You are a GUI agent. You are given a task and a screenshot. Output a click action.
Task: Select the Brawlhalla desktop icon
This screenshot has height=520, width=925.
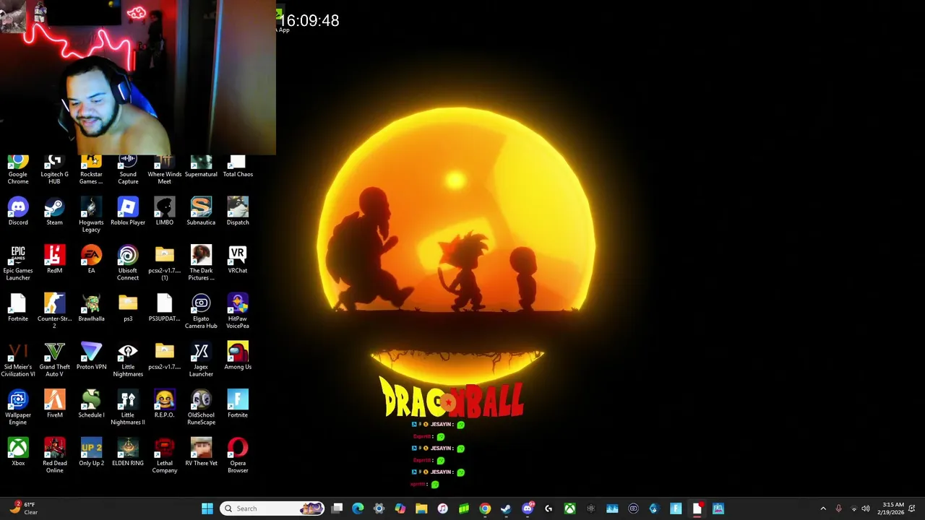(x=91, y=308)
